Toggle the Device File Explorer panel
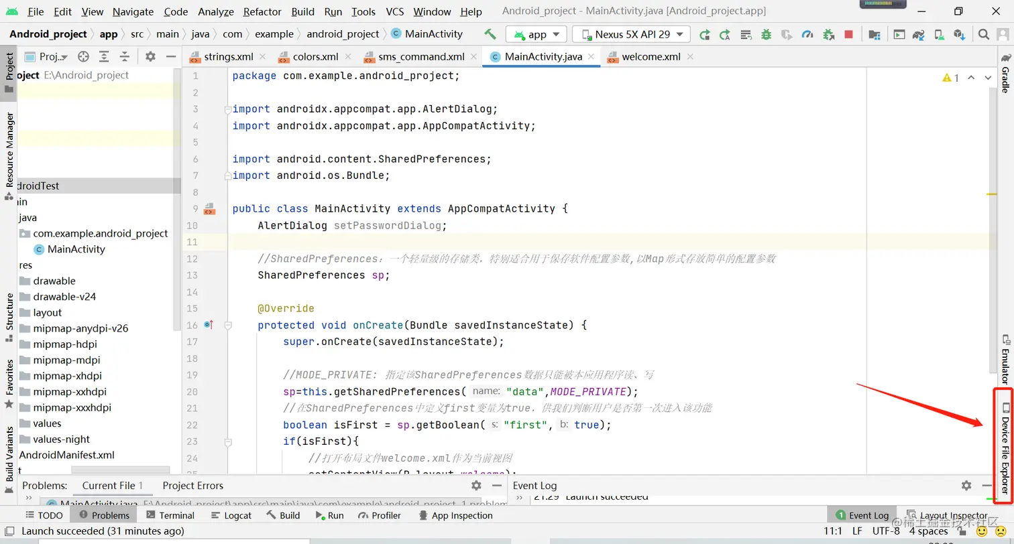1014x544 pixels. pos(1003,446)
